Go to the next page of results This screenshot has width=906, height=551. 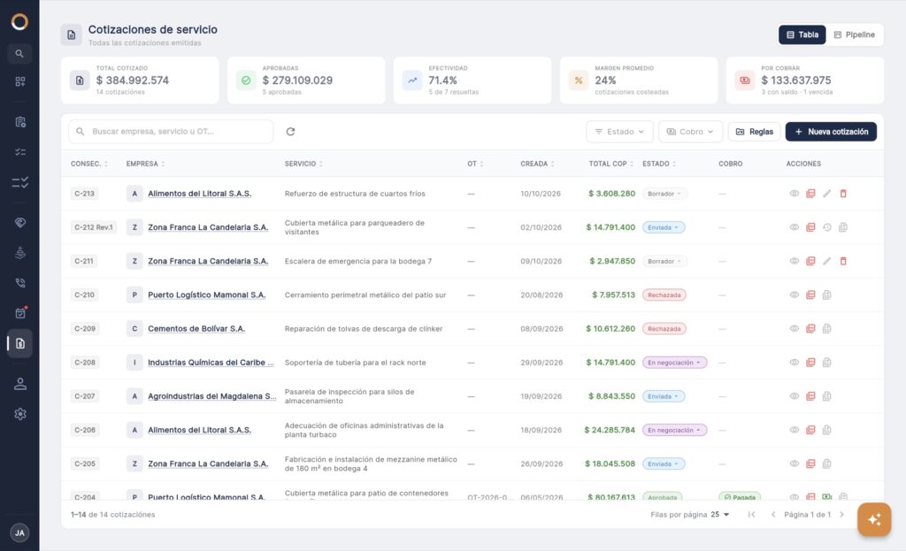pos(842,515)
